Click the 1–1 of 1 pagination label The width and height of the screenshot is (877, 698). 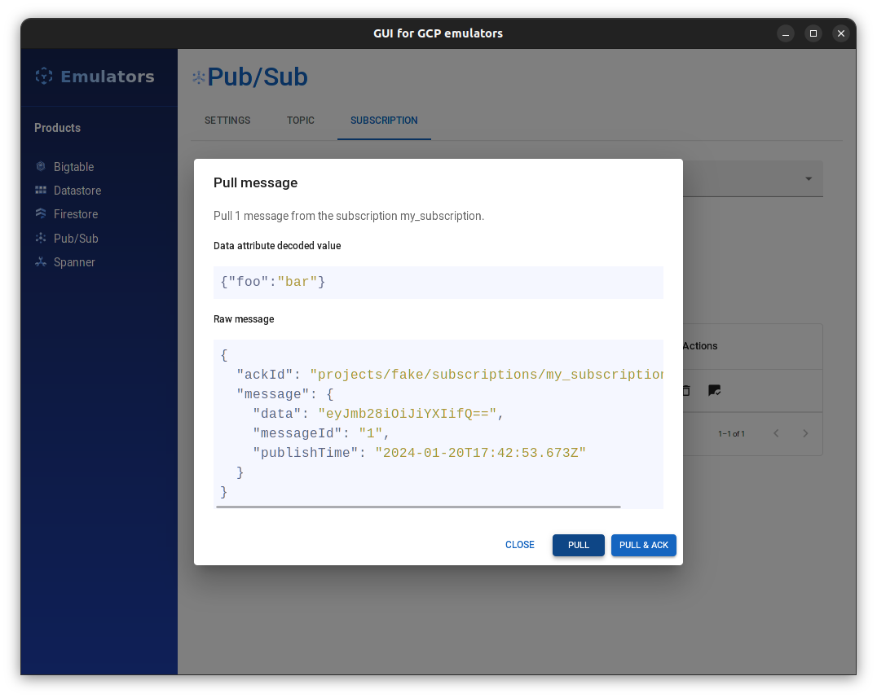[x=731, y=433]
